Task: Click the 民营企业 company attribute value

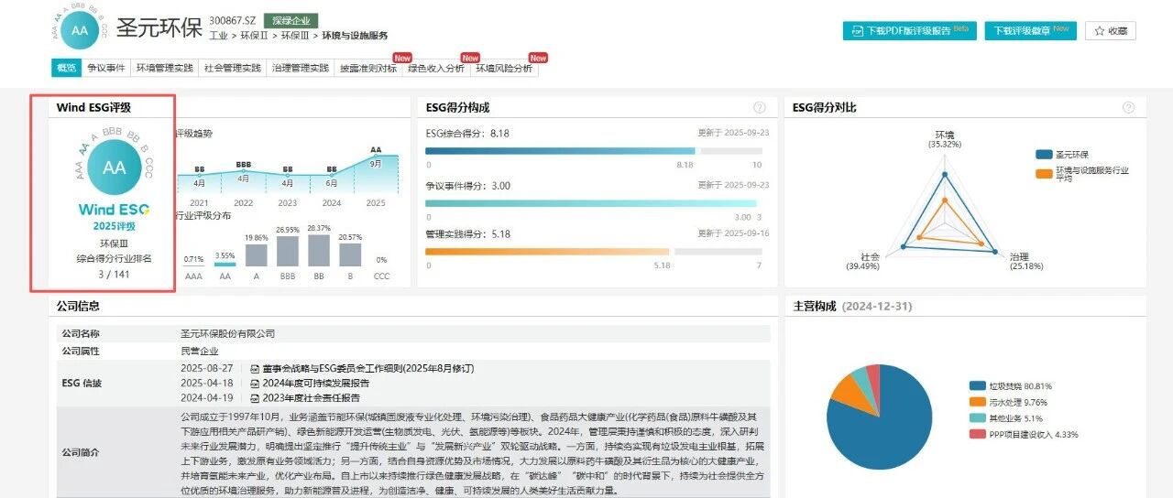Action: [x=200, y=351]
